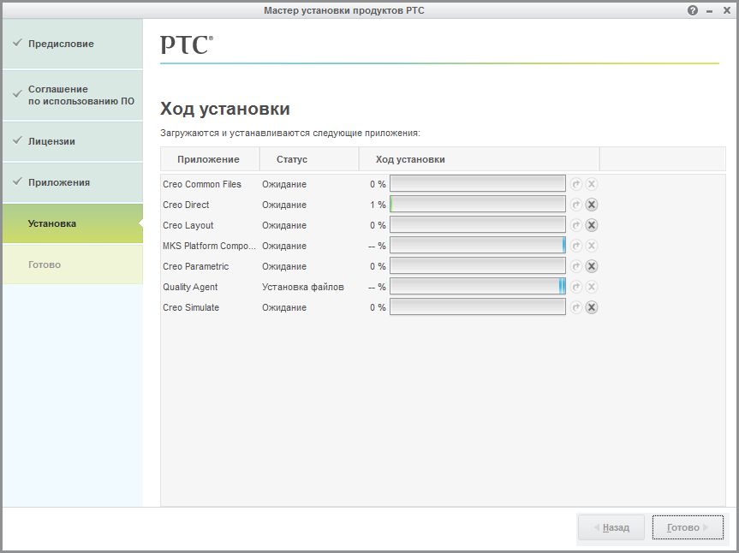Click the 1 % value for Creo Direct

click(x=378, y=205)
